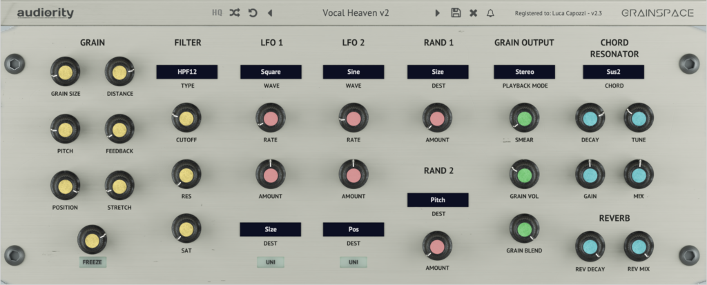Click the Vocal Heaven v2 preset name
707x285 pixels.
click(x=356, y=13)
